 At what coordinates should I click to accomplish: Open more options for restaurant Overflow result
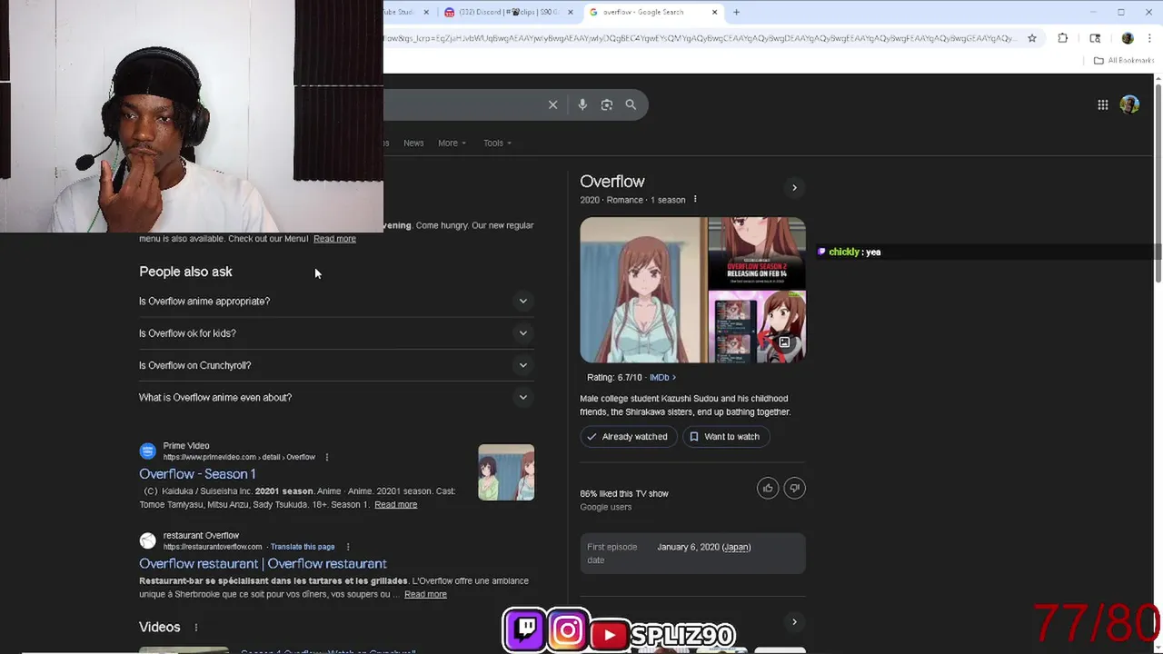347,547
